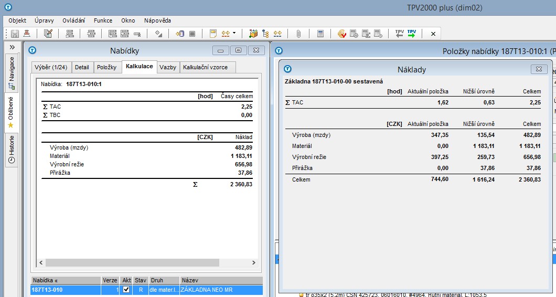Click the Akt column header

point(126,280)
